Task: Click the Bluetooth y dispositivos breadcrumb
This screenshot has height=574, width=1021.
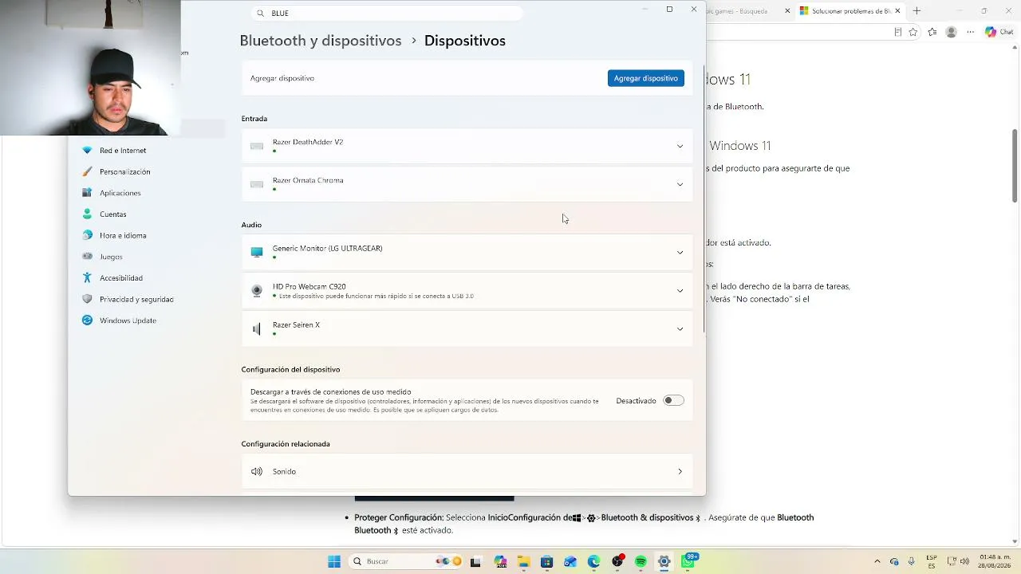Action: [321, 41]
